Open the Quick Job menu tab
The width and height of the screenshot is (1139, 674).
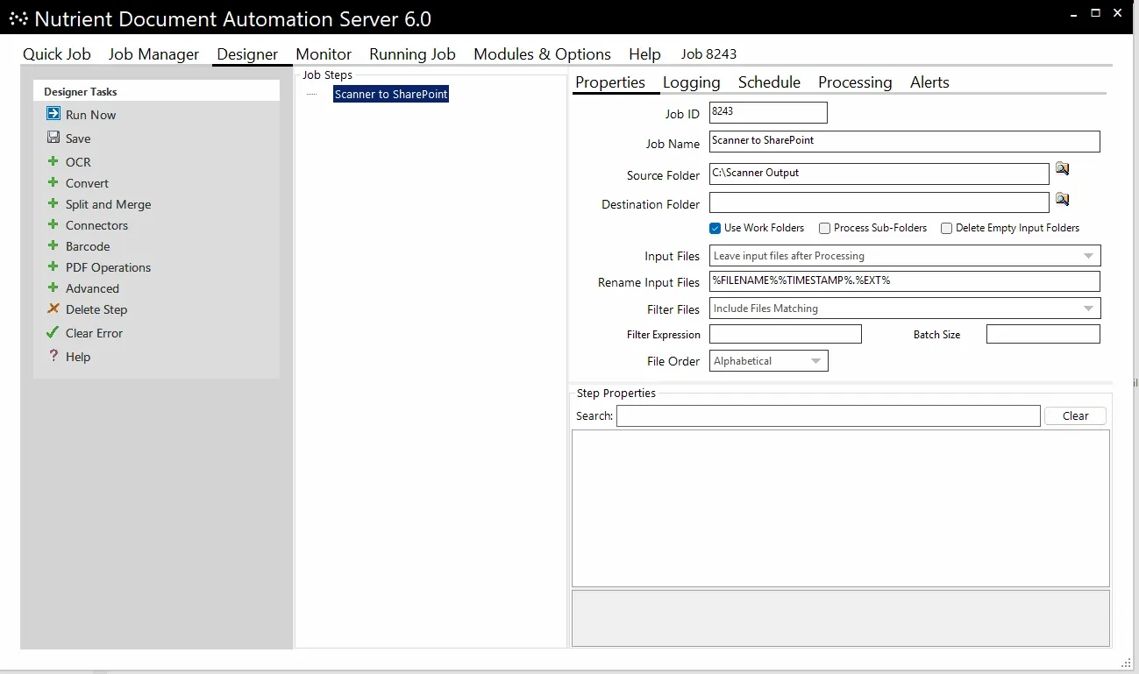click(57, 54)
